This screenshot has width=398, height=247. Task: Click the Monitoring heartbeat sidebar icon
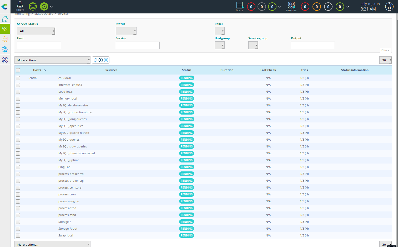[x=5, y=29]
